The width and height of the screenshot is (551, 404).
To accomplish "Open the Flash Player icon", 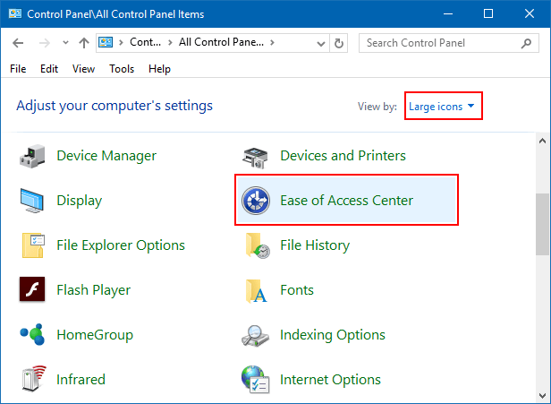I will tap(32, 289).
